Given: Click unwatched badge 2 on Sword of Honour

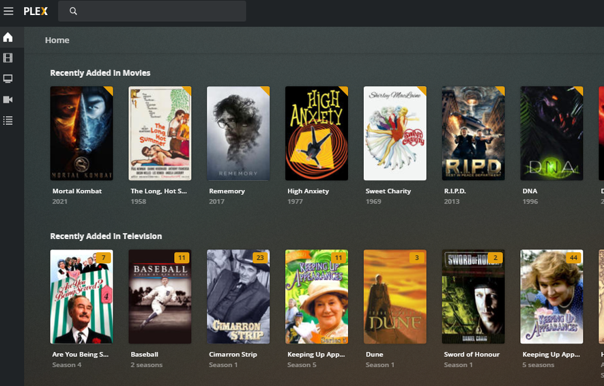Looking at the screenshot, I should pos(495,258).
